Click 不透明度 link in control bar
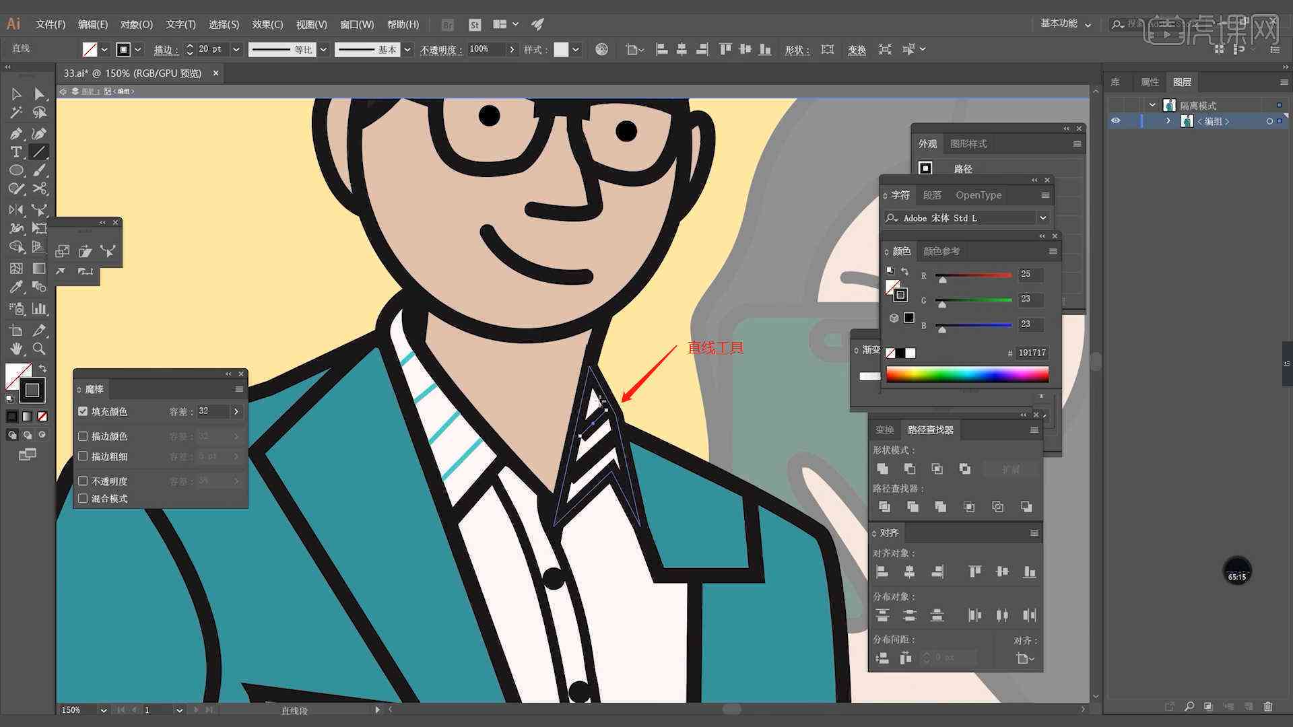1293x727 pixels. tap(441, 49)
